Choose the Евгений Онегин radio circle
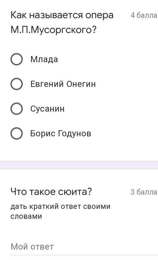The height and width of the screenshot is (260, 158). pyautogui.click(x=16, y=84)
